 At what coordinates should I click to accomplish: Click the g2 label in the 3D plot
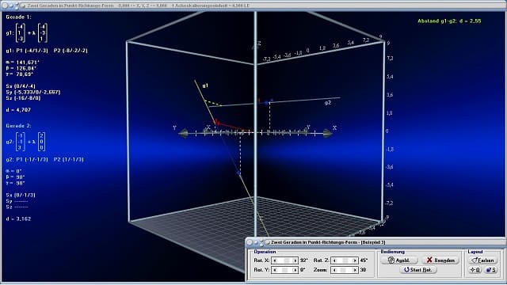pos(328,103)
